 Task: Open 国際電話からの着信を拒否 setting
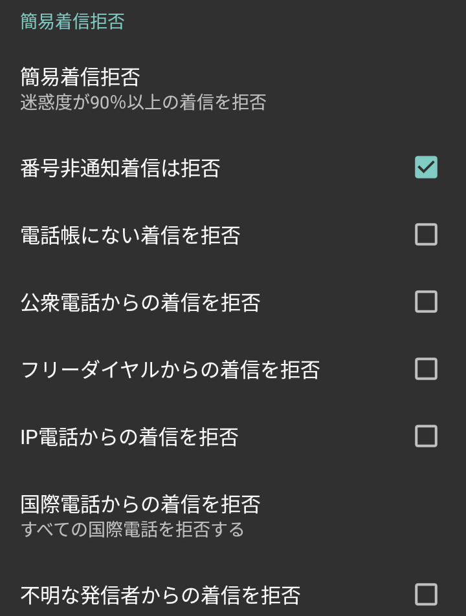140,504
